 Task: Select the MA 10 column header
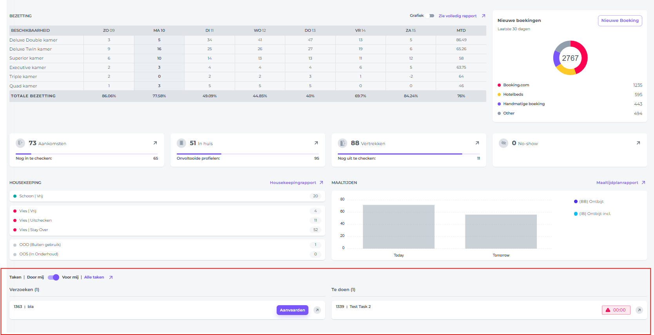[x=159, y=31]
